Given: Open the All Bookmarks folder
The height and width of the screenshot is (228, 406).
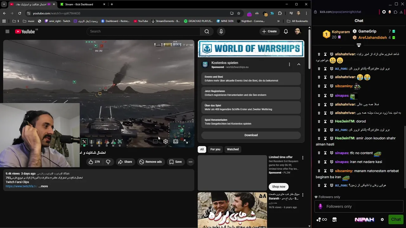Looking at the screenshot, I should pos(297,21).
